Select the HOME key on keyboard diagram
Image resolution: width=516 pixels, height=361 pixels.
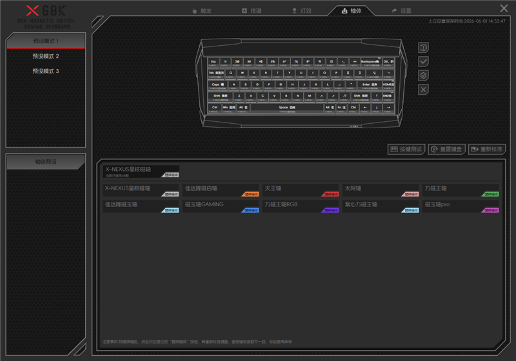click(388, 86)
